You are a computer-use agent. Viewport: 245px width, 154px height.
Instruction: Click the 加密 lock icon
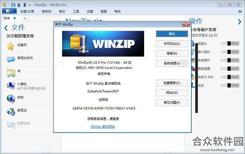[193, 43]
